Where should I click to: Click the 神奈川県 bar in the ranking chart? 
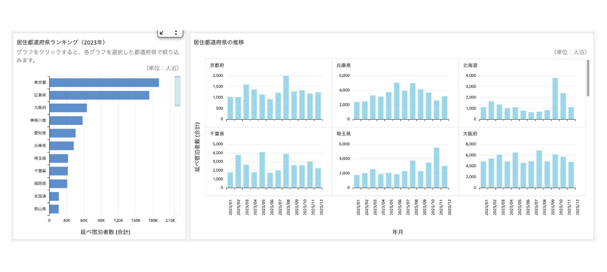(66, 121)
